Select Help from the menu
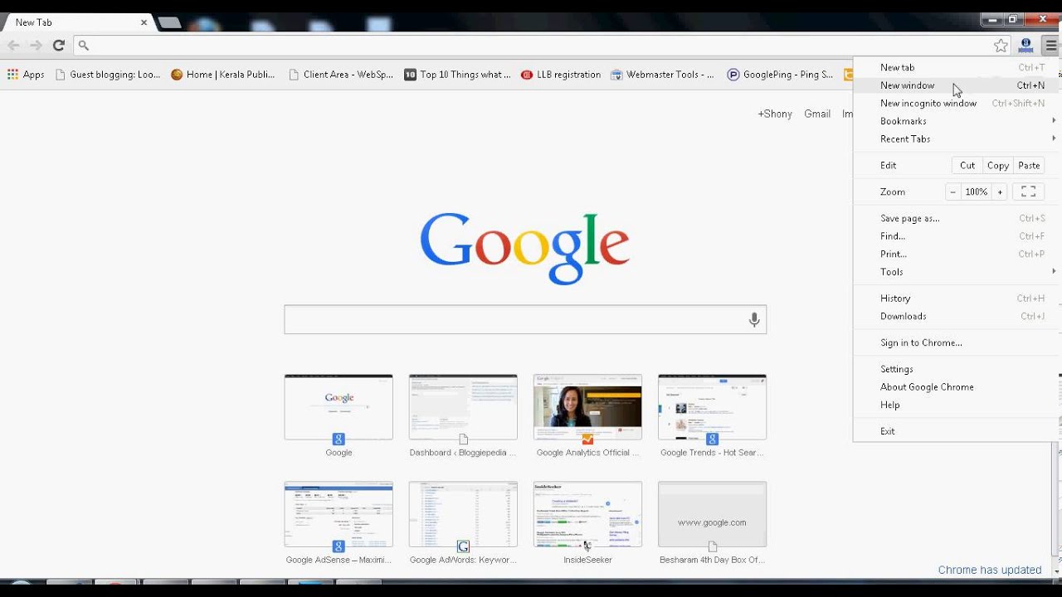This screenshot has width=1062, height=597. click(x=956, y=405)
